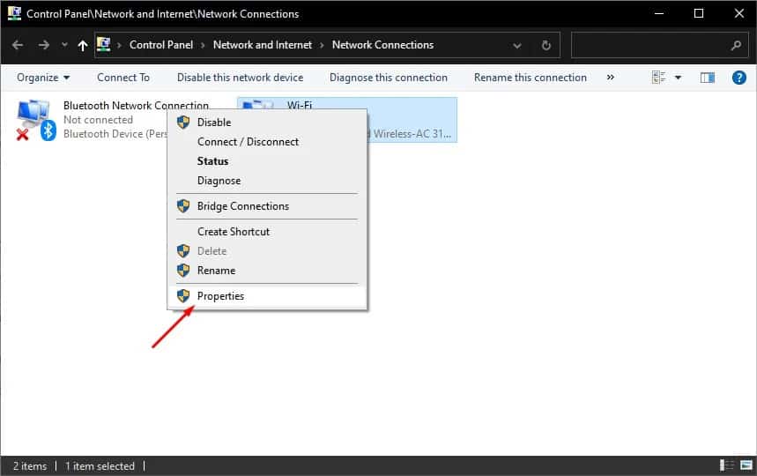Open the recent locations dropdown arrow
This screenshot has height=476, width=757.
pos(64,45)
